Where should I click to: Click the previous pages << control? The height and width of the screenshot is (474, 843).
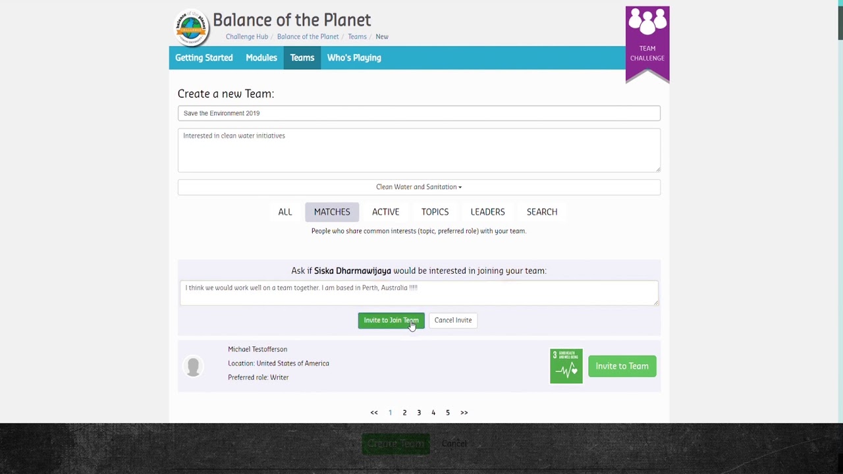click(x=374, y=413)
